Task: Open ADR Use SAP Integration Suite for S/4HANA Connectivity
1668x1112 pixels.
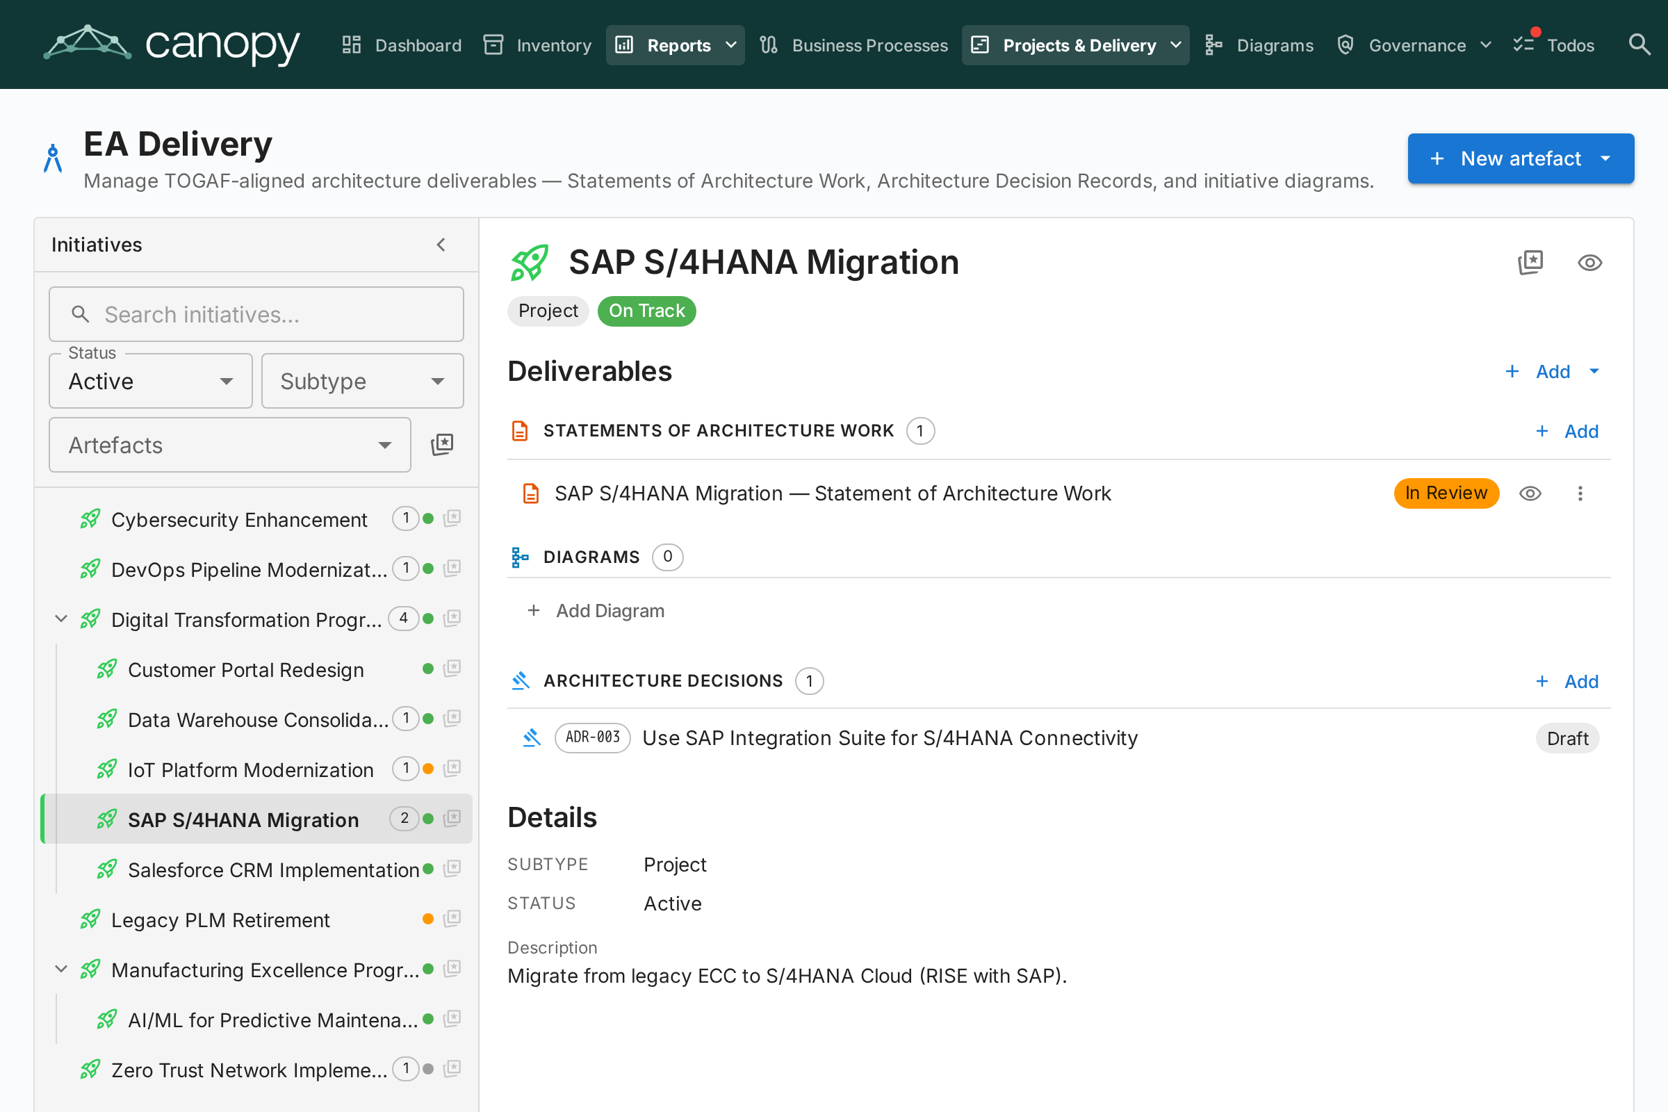Action: tap(890, 738)
